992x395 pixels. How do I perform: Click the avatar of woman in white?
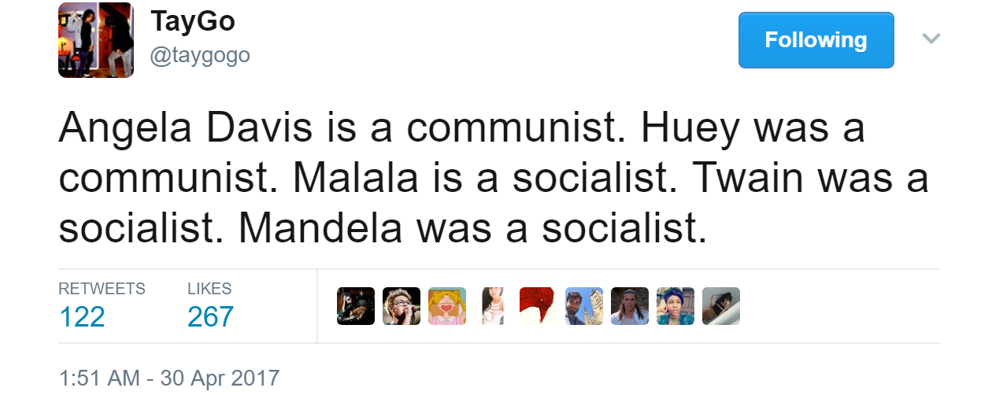493,306
